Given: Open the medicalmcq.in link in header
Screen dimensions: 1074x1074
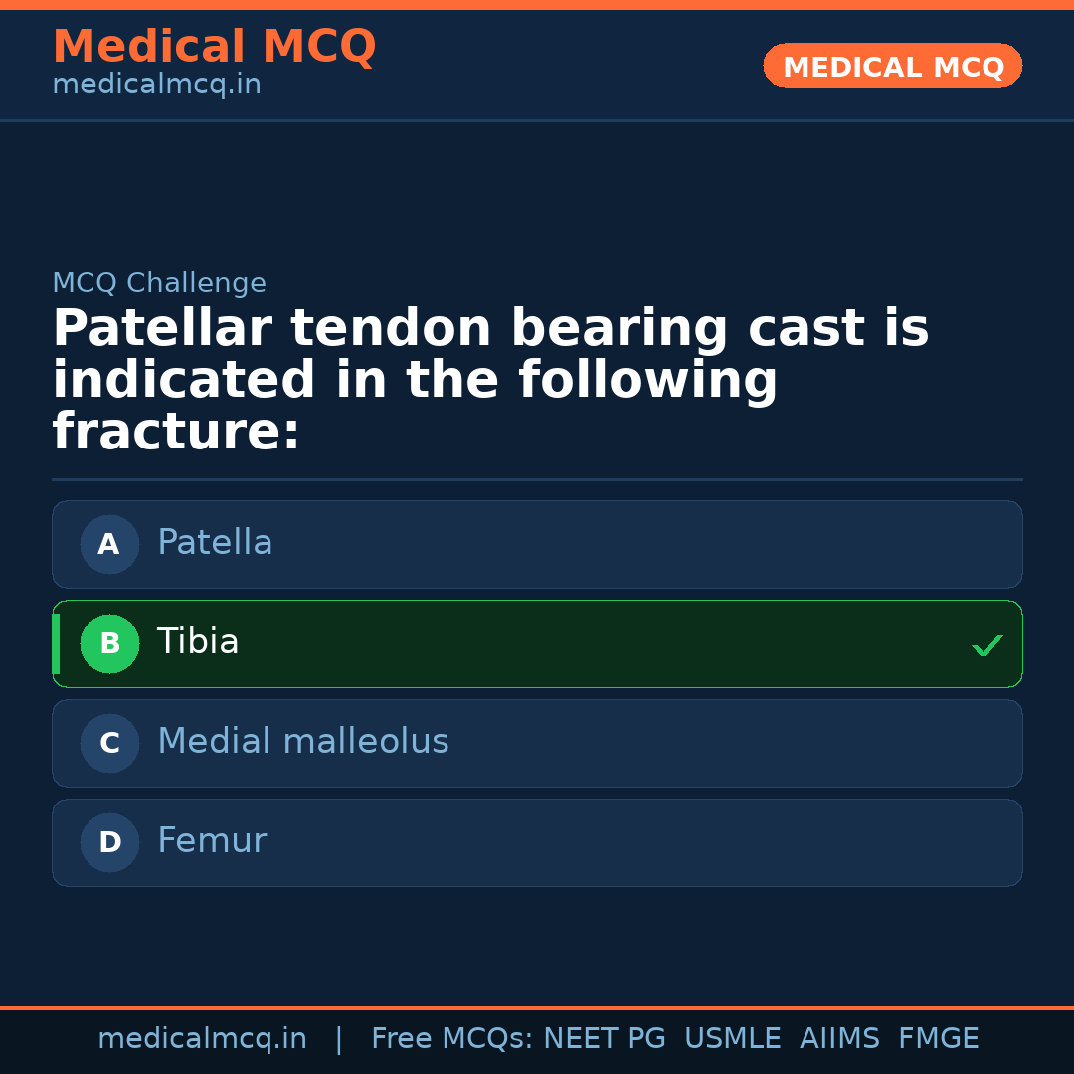Looking at the screenshot, I should 156,85.
